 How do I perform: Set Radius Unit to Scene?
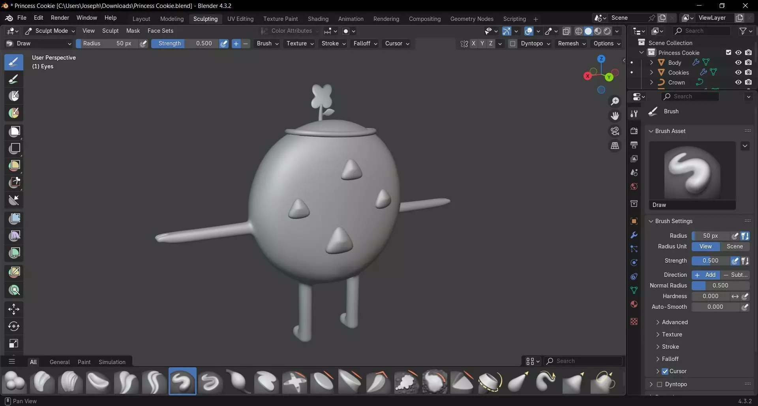pos(735,246)
